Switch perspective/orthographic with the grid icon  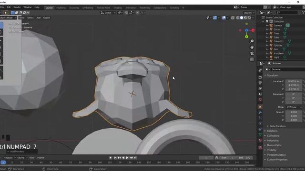pyautogui.click(x=252, y=59)
